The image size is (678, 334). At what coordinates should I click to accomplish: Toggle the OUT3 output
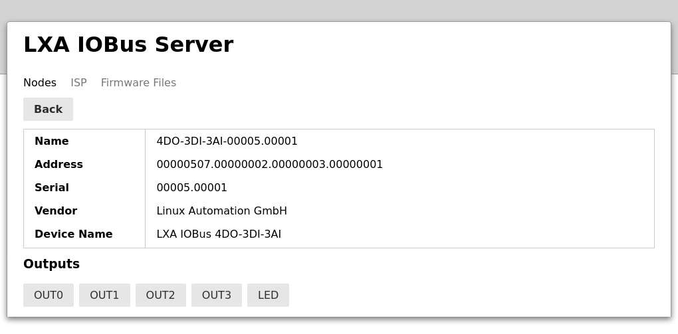coord(217,295)
